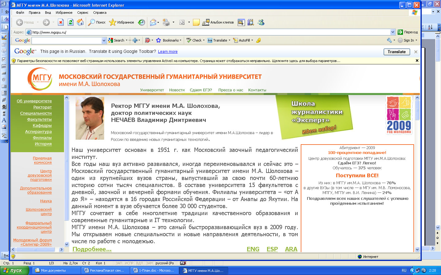Click the Google Bookmarks star
Viewport: 441px width, 275px height.
158,40
